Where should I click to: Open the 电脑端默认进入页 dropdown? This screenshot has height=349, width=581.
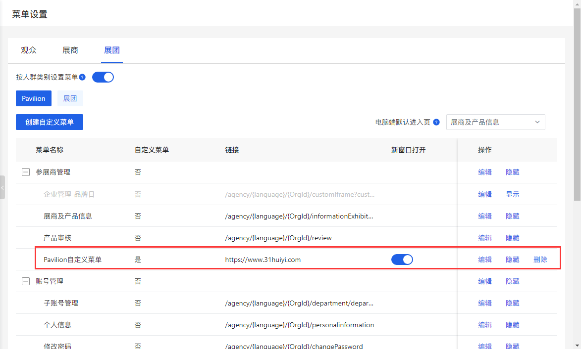point(495,122)
